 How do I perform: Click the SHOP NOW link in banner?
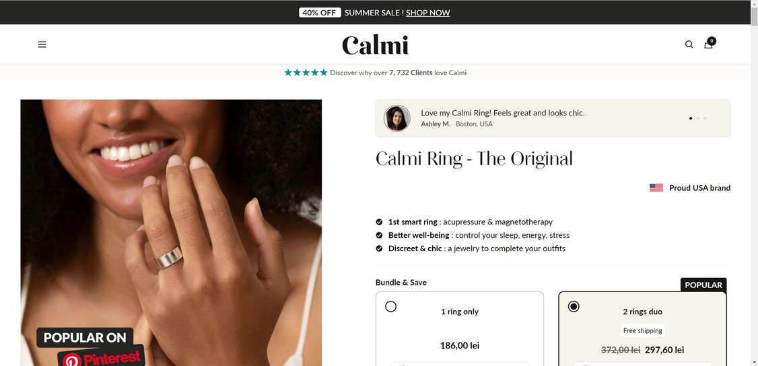tap(428, 13)
